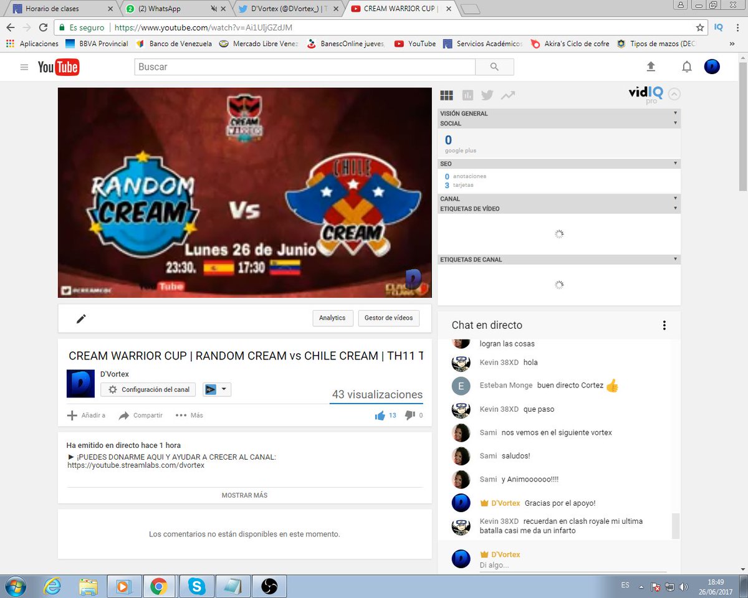Click the live chat scrollbar
748x598 pixels.
[676, 526]
